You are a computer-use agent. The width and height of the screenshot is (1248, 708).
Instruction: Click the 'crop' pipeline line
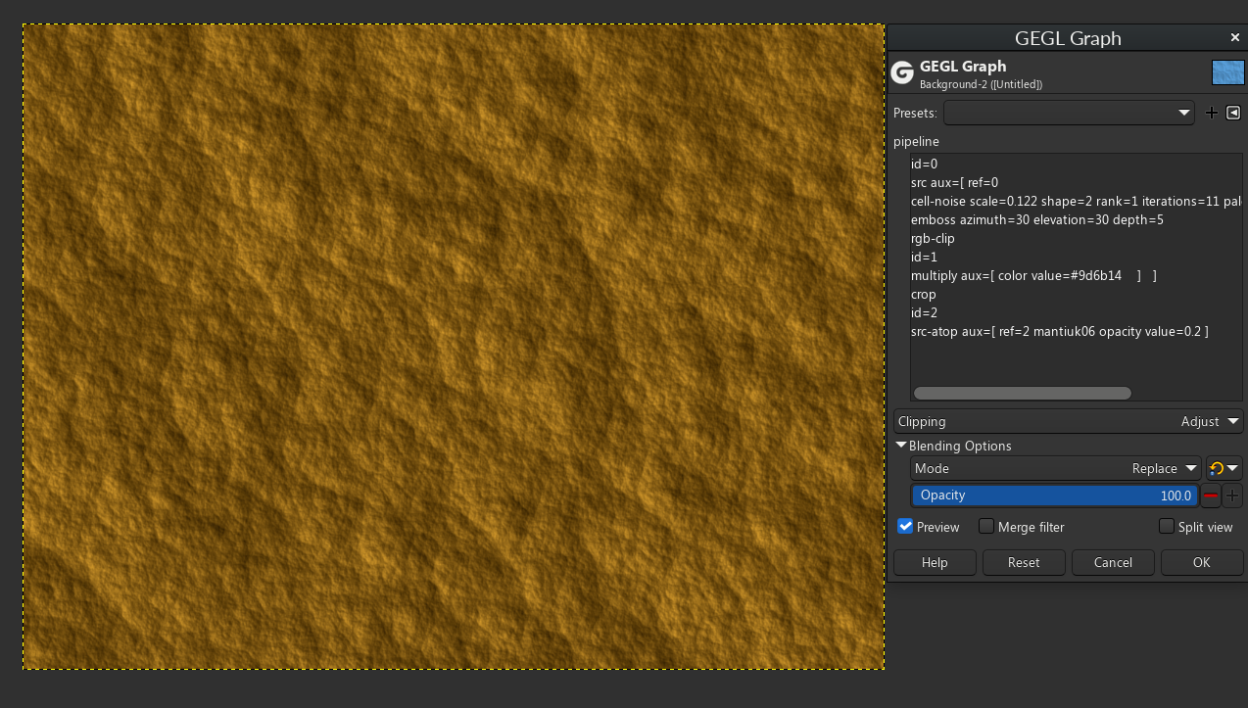point(924,294)
